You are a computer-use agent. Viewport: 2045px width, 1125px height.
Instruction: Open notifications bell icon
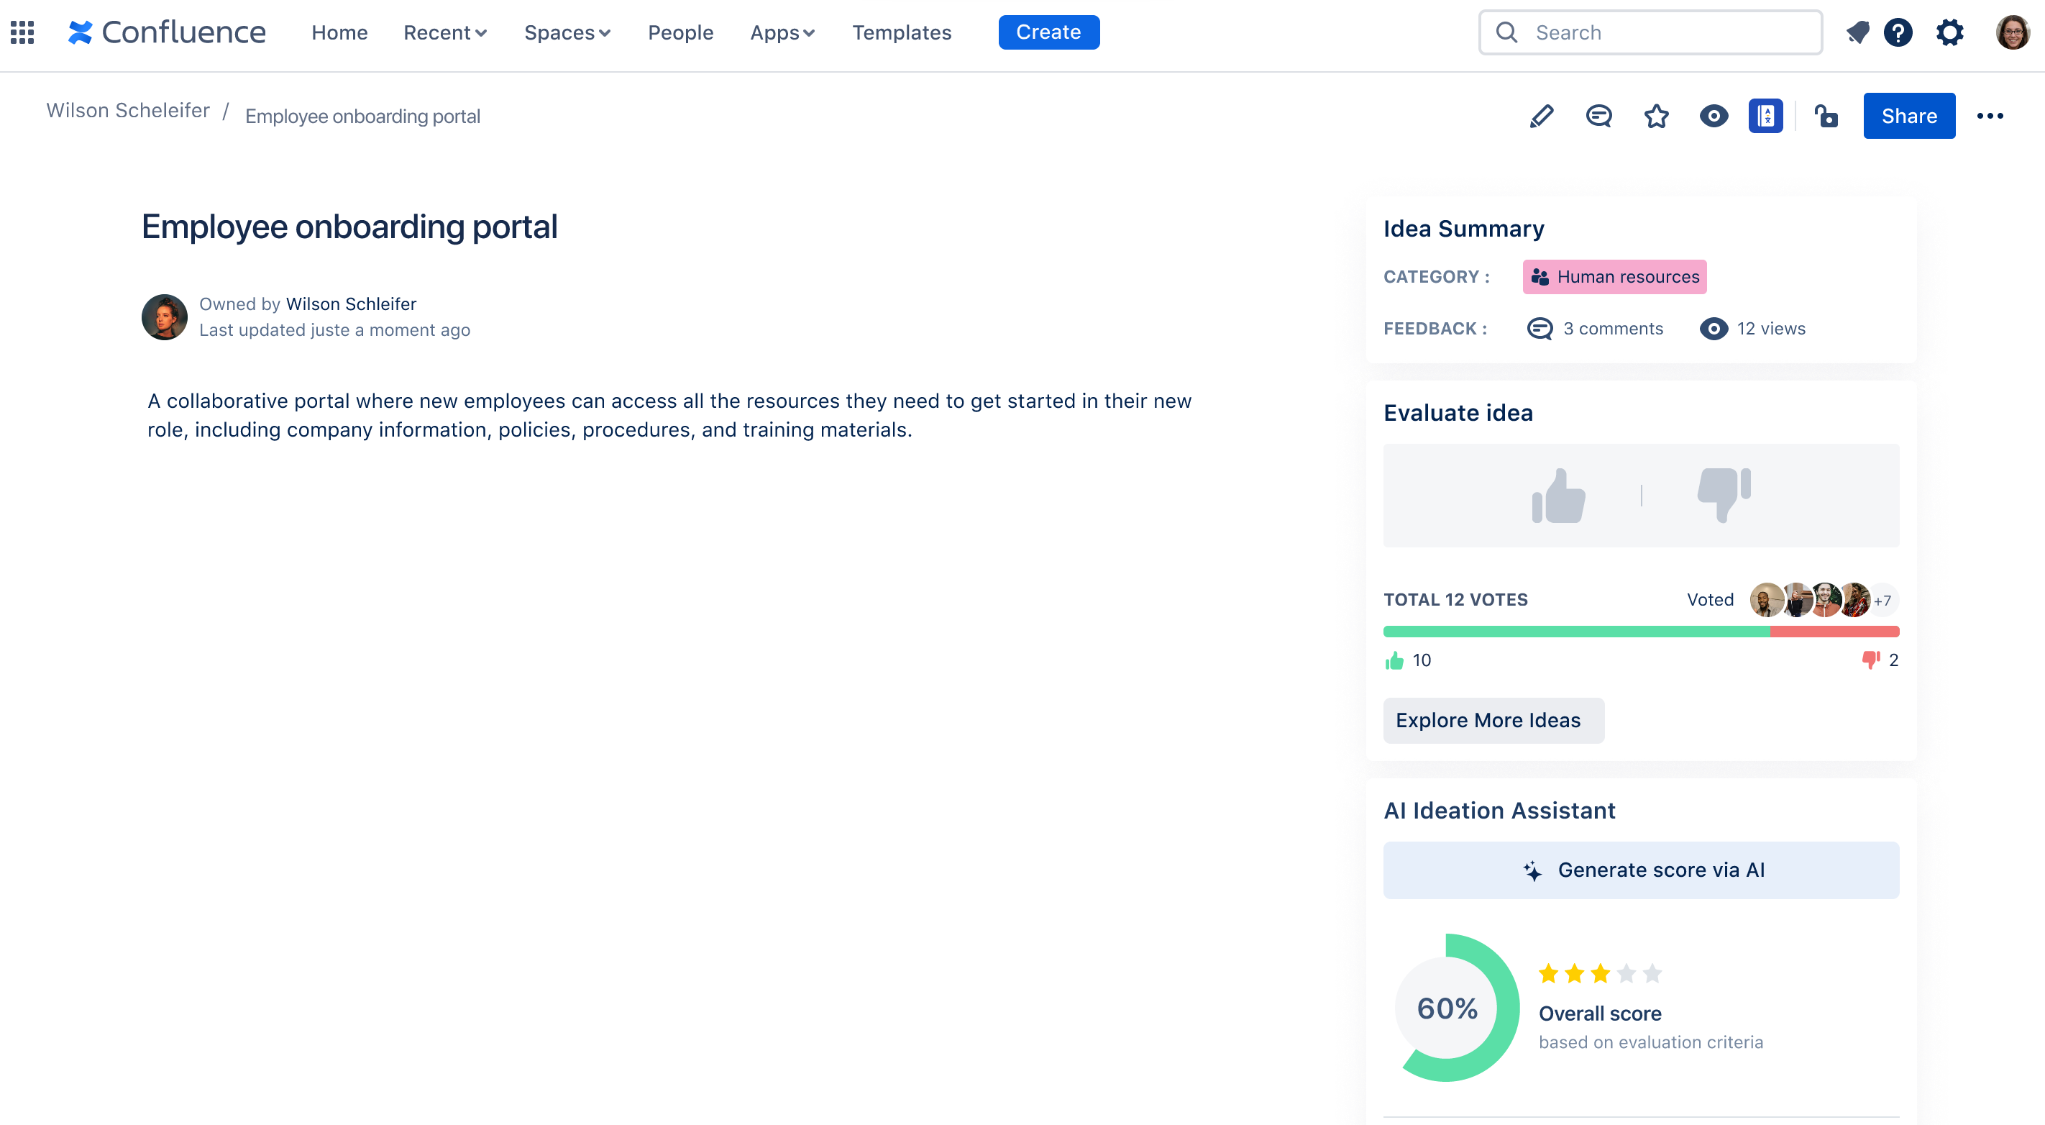[1857, 32]
